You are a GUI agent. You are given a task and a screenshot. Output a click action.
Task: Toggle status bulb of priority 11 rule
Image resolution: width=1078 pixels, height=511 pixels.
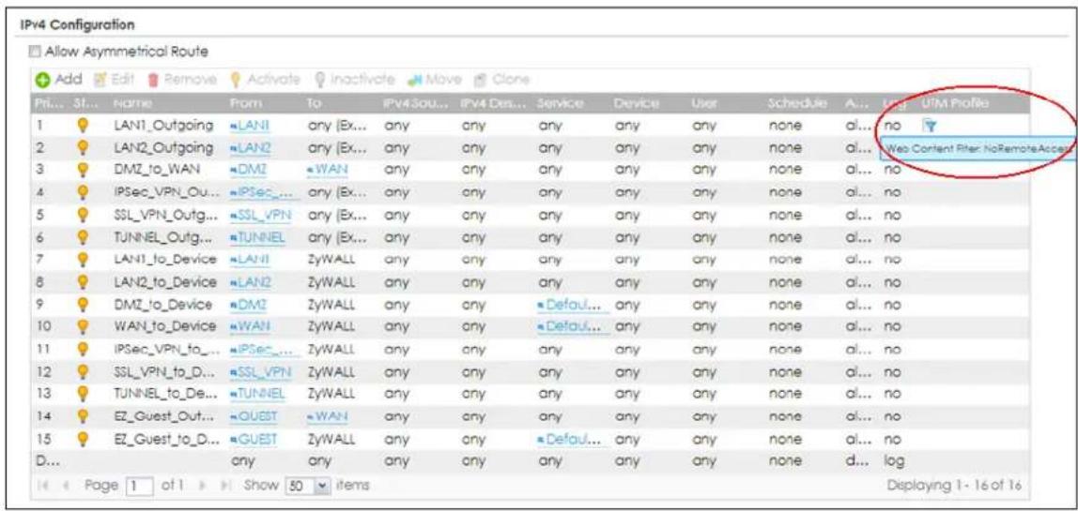coord(85,348)
